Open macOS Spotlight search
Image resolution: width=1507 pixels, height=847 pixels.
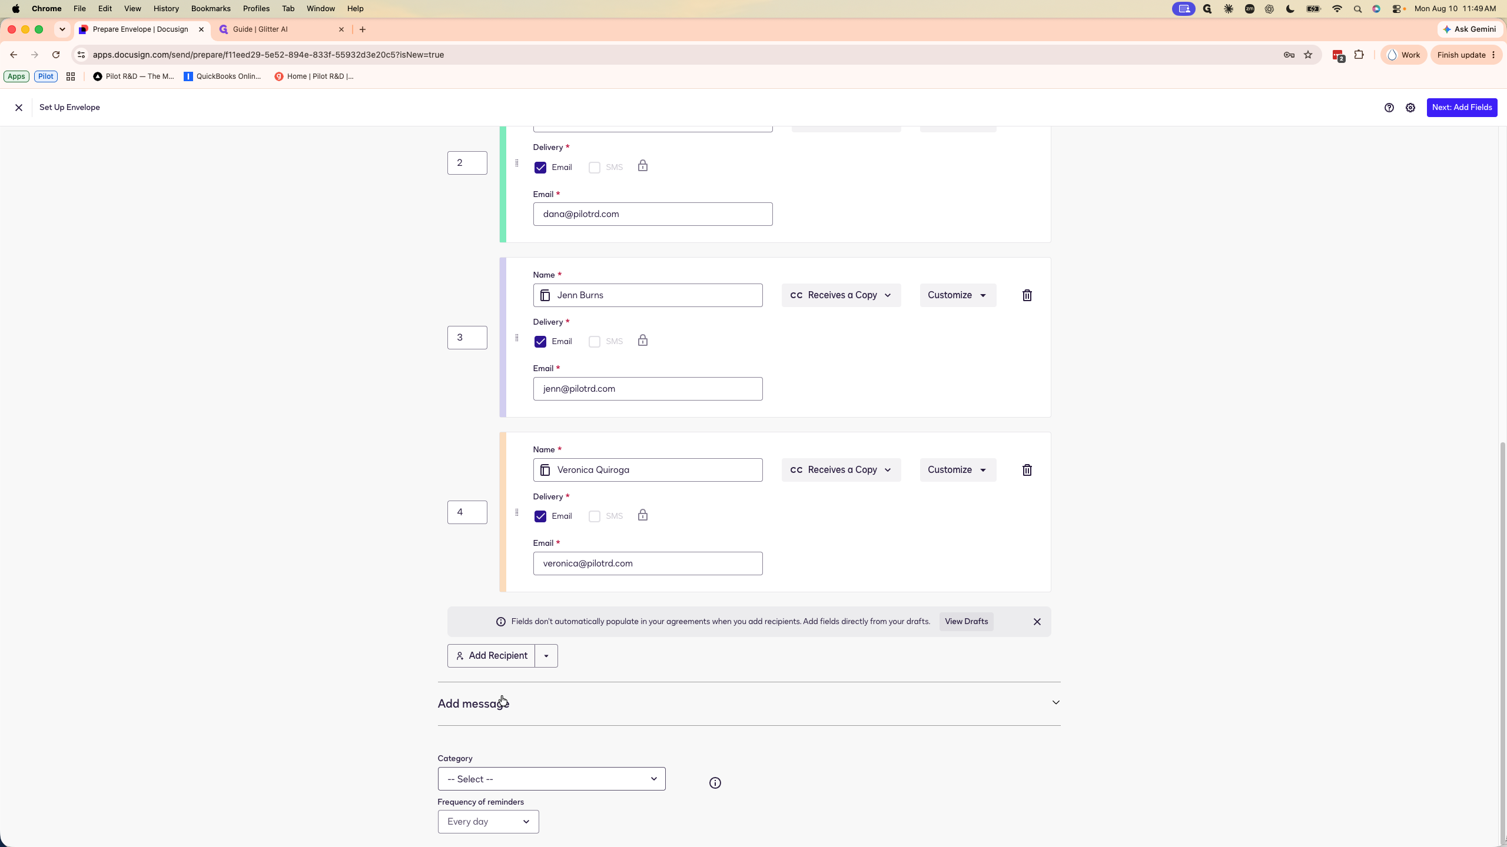pos(1357,9)
